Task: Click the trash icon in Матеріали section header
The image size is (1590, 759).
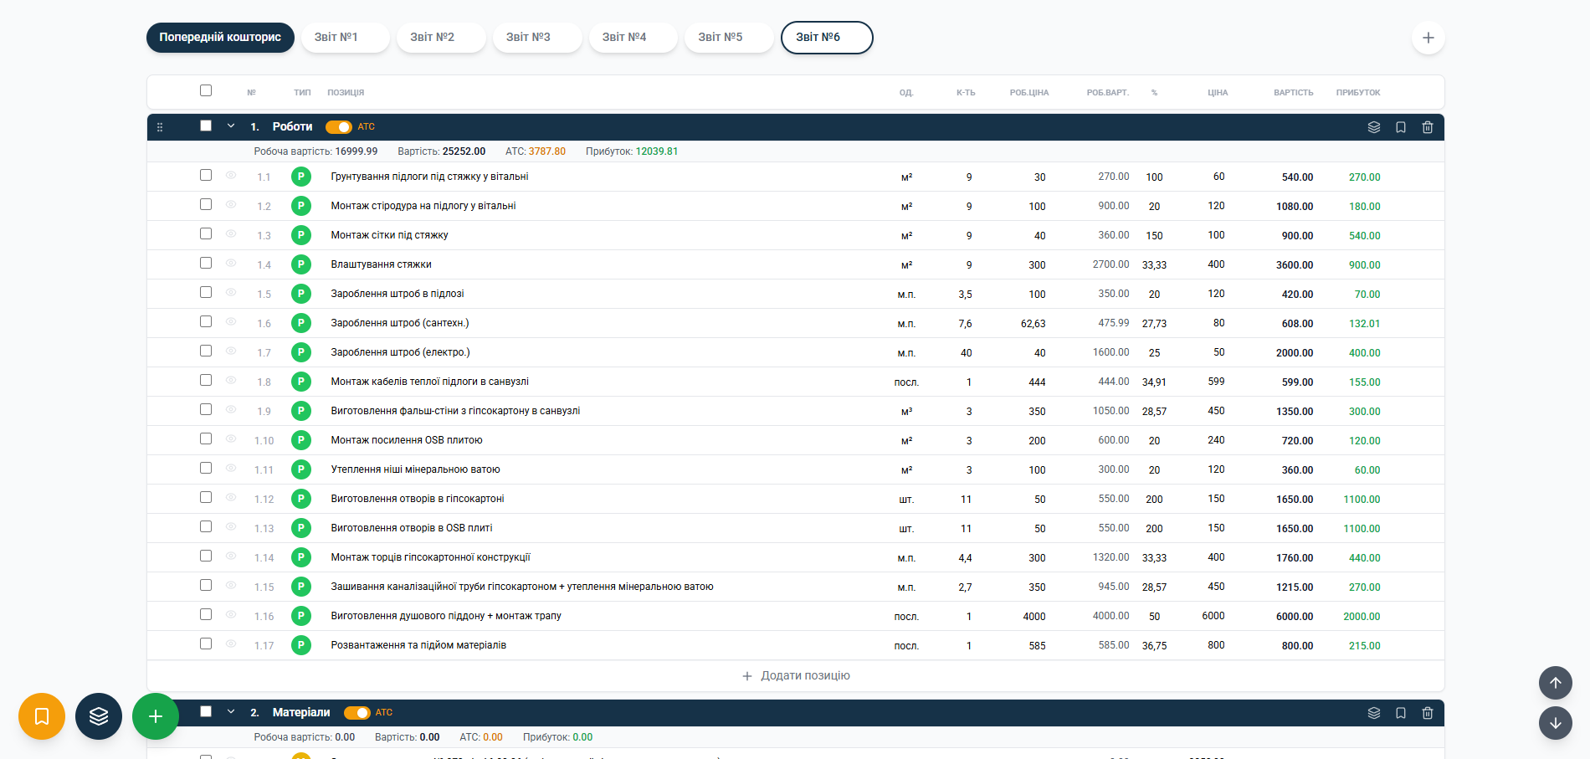Action: (x=1428, y=712)
